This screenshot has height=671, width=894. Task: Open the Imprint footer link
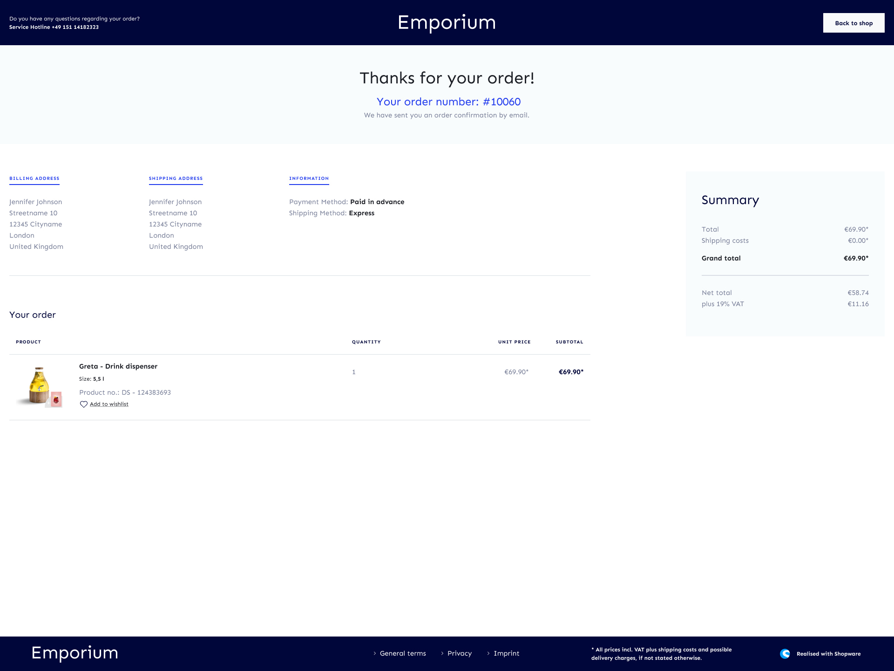click(x=506, y=654)
